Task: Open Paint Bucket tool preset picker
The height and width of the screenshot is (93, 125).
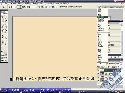Action: (4, 7)
